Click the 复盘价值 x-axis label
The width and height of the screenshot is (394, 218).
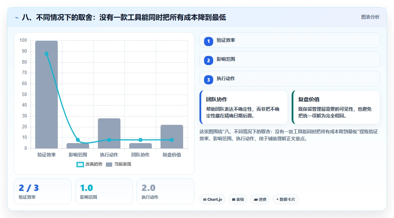[172, 155]
